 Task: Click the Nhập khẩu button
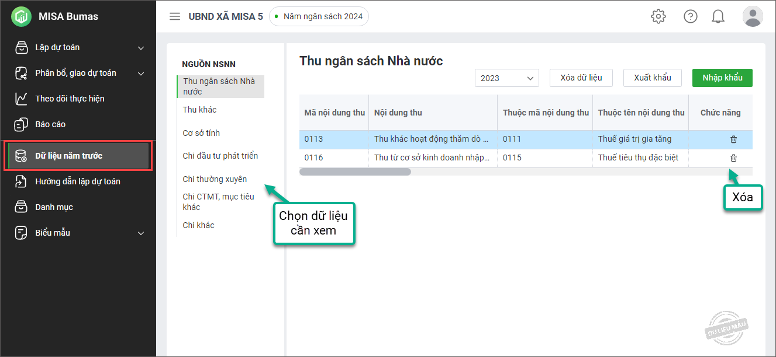722,78
